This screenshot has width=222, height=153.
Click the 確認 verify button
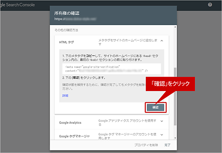tap(155, 107)
